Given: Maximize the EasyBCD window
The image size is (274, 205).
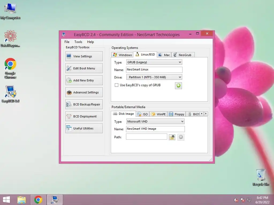Looking at the screenshot, I should coord(197,33).
